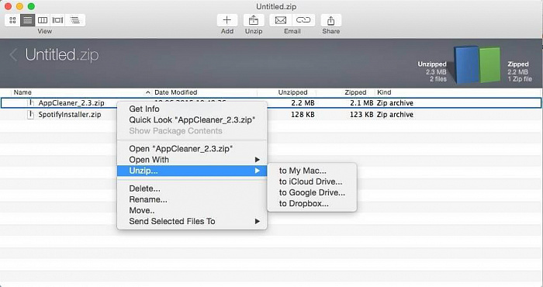The width and height of the screenshot is (543, 287).
Task: Email archive as attachment envelope icon
Action: (281, 20)
